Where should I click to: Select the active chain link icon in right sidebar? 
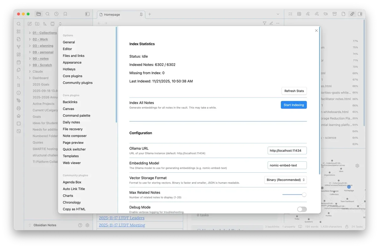(x=352, y=14)
